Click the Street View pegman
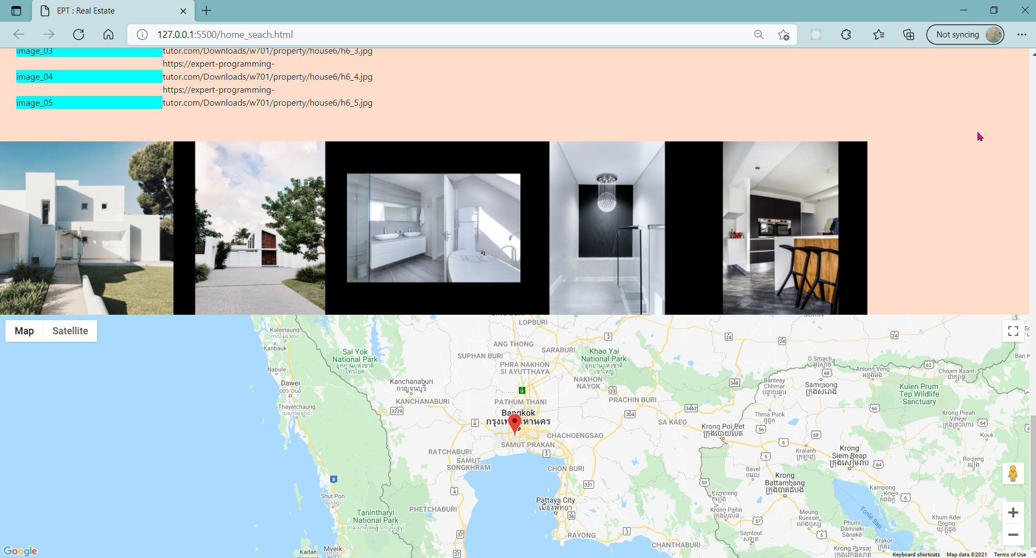 1013,473
